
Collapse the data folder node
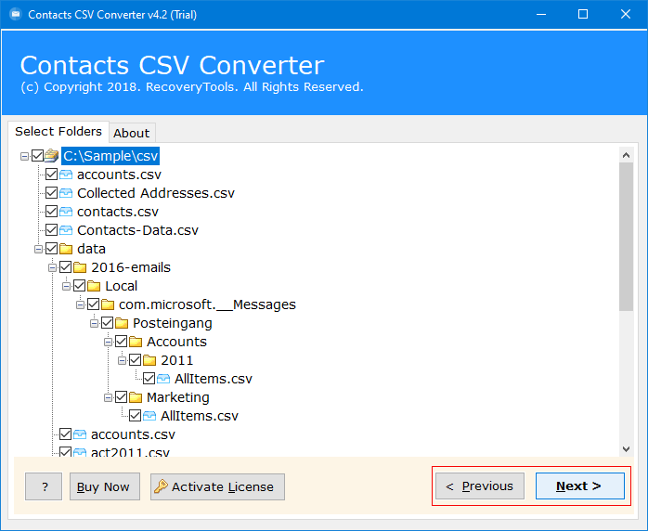tap(38, 249)
